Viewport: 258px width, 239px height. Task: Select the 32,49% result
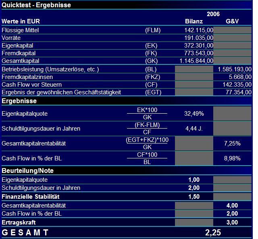(x=194, y=114)
